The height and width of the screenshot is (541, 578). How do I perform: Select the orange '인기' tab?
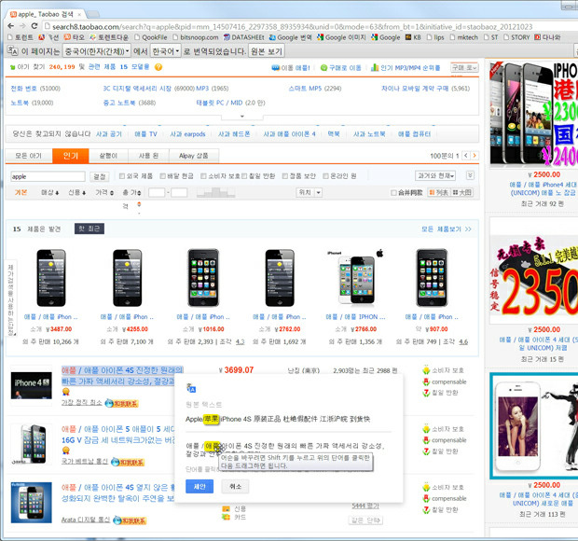point(71,156)
